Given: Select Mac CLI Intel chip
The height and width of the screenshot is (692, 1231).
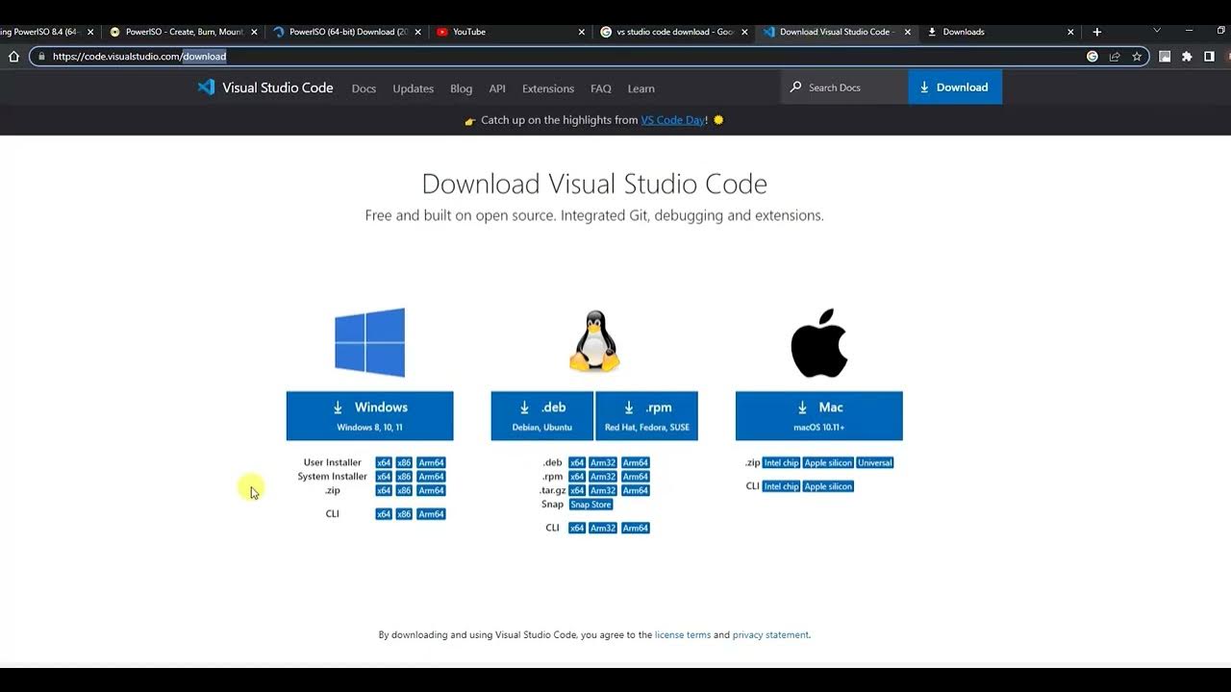Looking at the screenshot, I should 781,486.
